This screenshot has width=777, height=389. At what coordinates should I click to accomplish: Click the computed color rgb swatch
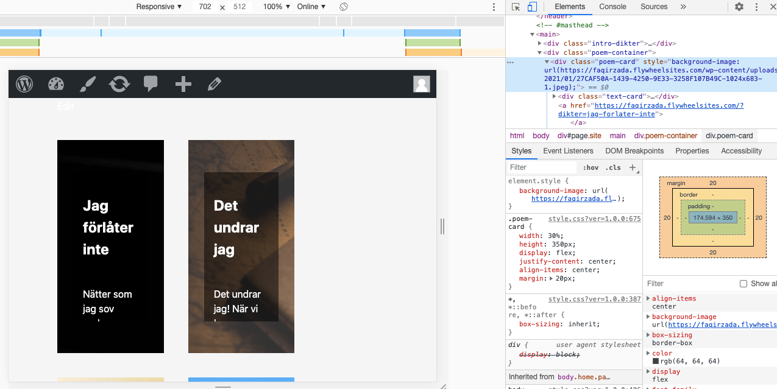pos(656,362)
